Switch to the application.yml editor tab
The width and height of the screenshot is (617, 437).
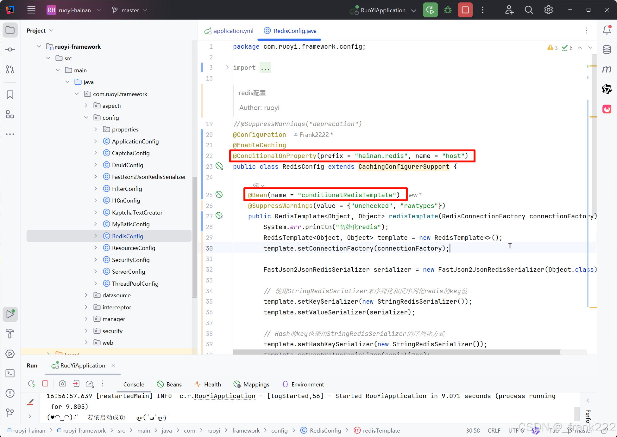coord(233,31)
